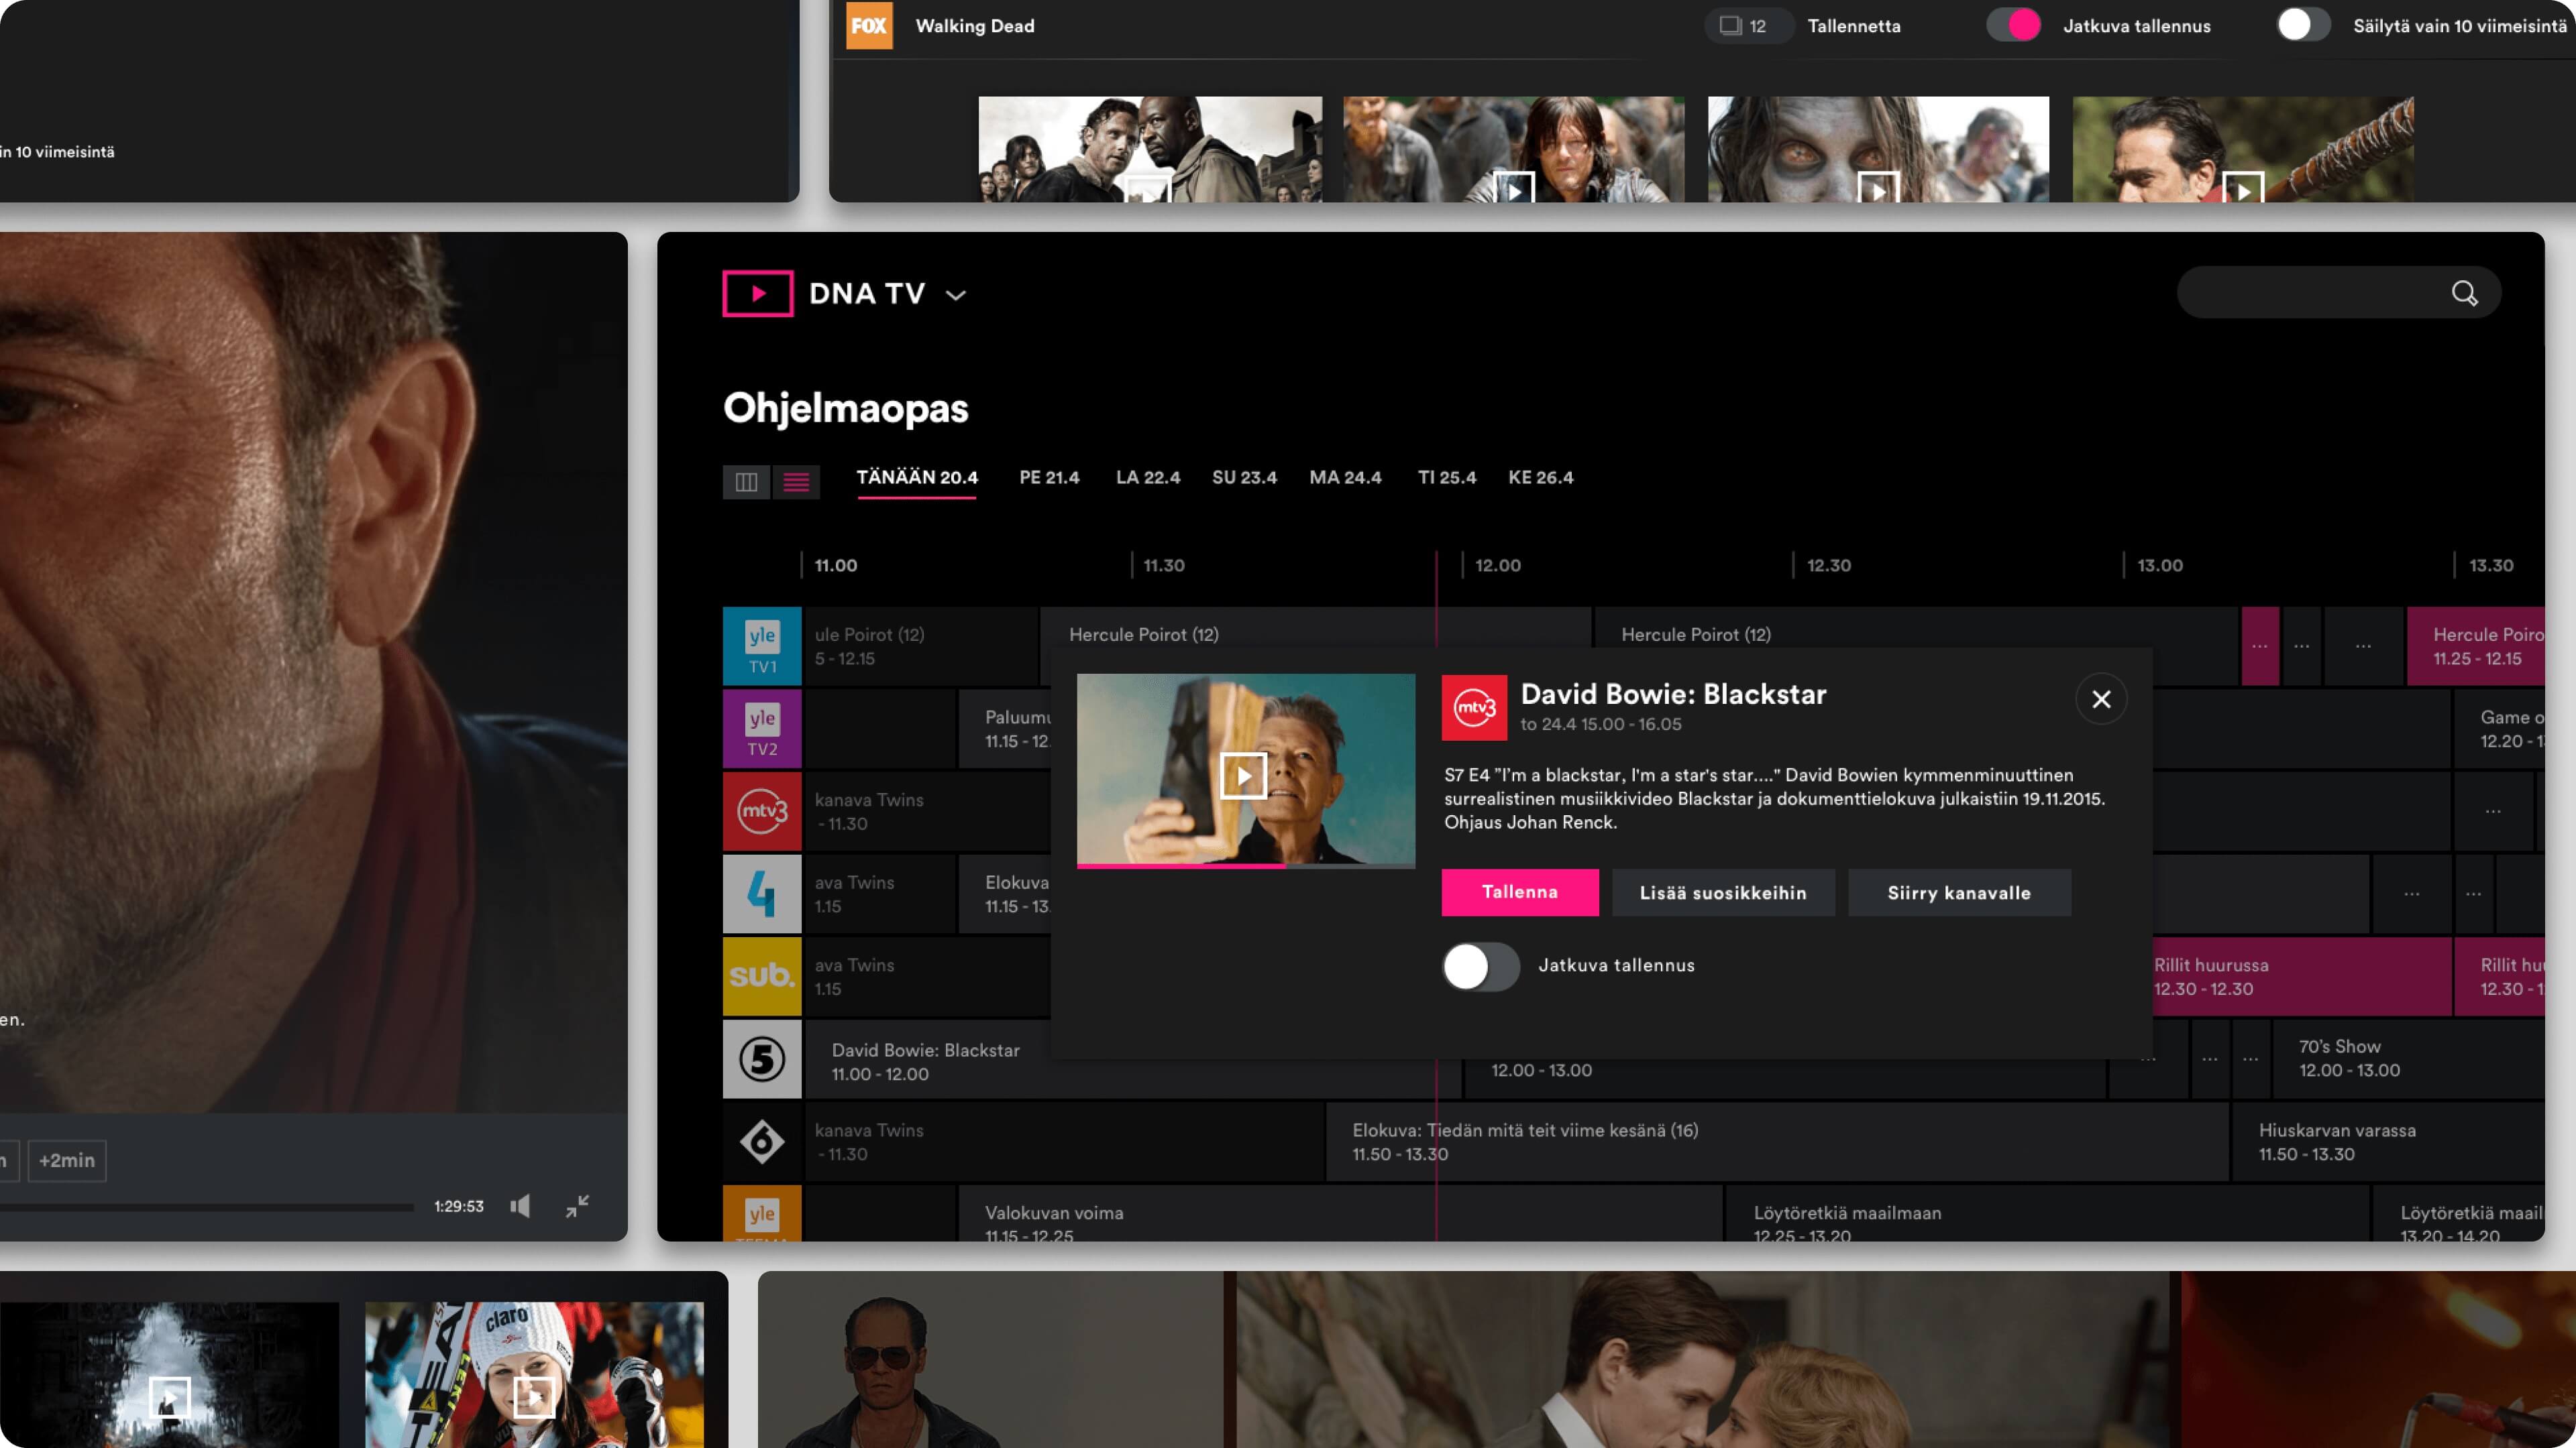Viewport: 2576px width, 1448px height.
Task: Select the TI 25.4 tab
Action: [1446, 478]
